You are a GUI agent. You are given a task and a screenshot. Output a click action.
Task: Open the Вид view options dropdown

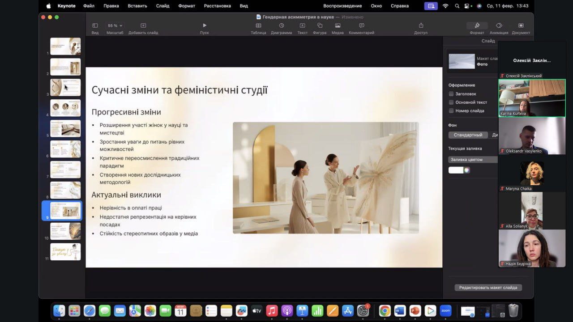point(95,26)
